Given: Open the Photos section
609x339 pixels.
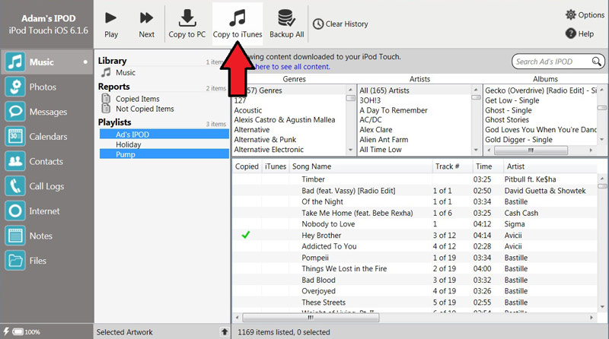Looking at the screenshot, I should coord(46,87).
